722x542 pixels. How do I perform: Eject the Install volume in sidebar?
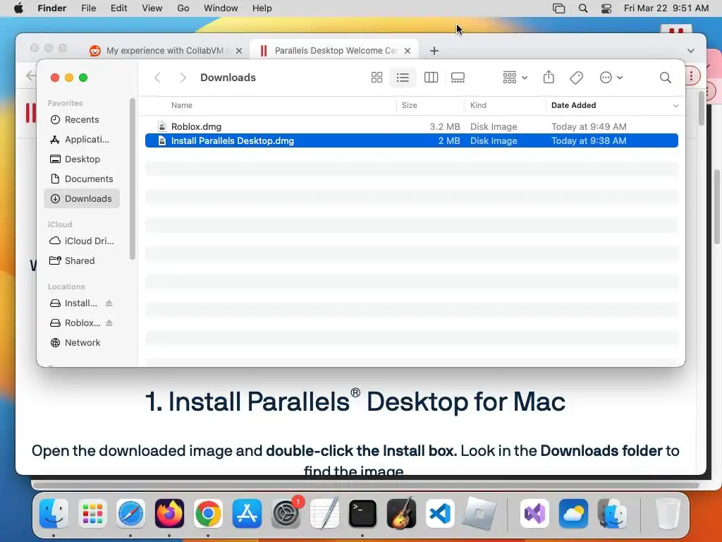tap(109, 303)
